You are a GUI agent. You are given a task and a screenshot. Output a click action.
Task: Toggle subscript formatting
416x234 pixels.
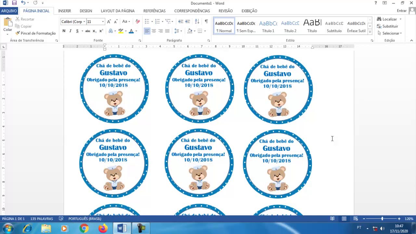point(94,31)
